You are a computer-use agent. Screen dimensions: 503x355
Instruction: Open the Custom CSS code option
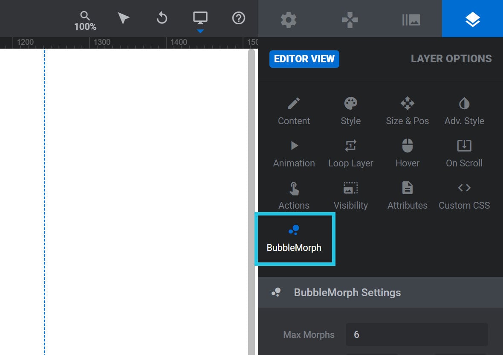click(464, 196)
